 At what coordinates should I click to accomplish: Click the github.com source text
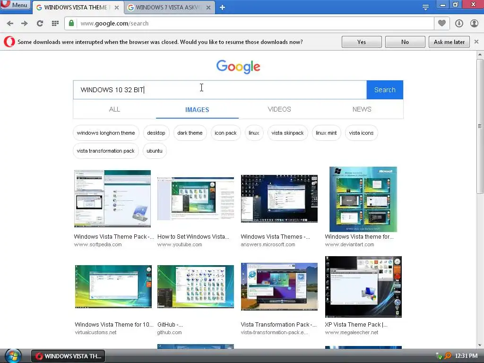[x=170, y=332]
